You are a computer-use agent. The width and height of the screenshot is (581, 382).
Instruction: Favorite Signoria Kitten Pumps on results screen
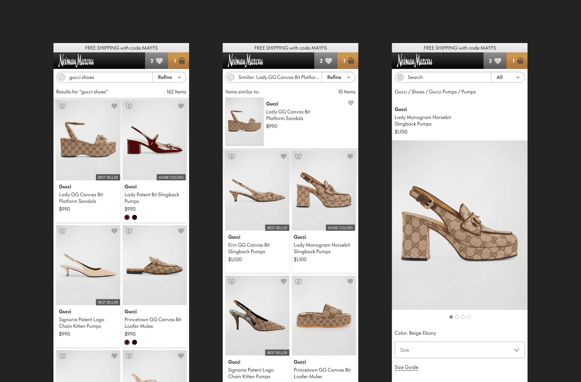pos(114,231)
